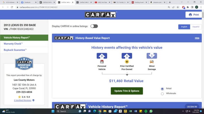Image resolution: width=204 pixels, height=114 pixels.
Task: Hide the History-Based Value Report section
Action: tap(197, 38)
